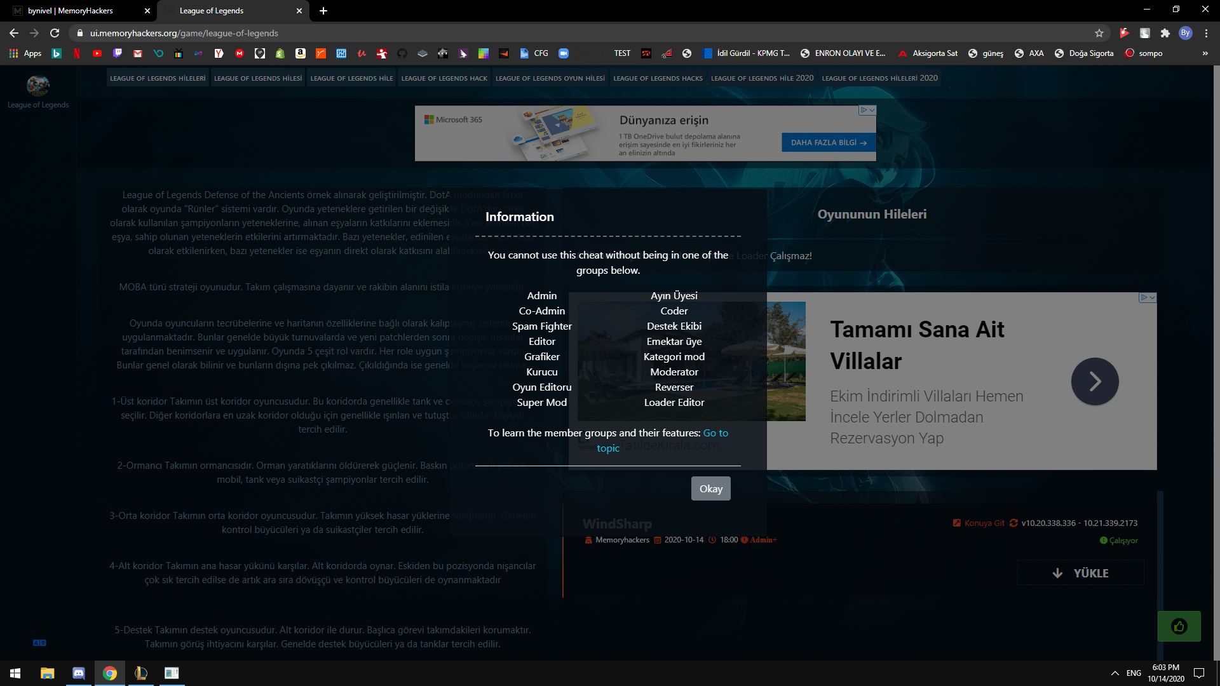This screenshot has height=686, width=1220.
Task: Show hidden system tray icons
Action: (x=1115, y=673)
